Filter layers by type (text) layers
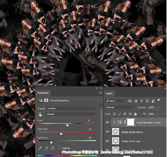The image size is (167, 157). click(142, 101)
